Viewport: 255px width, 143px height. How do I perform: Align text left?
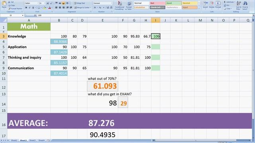click(56, 8)
